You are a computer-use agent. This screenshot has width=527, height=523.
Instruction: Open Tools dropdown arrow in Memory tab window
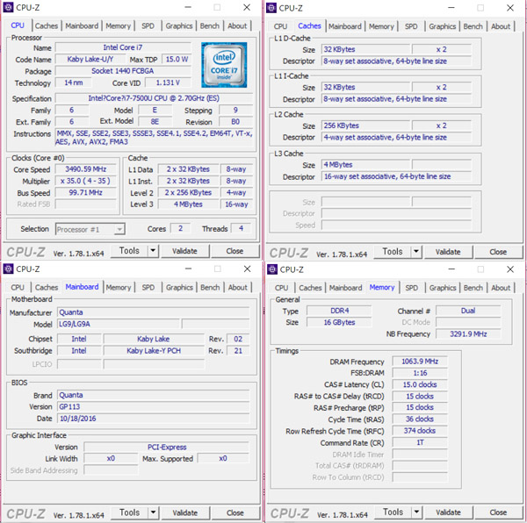click(416, 512)
